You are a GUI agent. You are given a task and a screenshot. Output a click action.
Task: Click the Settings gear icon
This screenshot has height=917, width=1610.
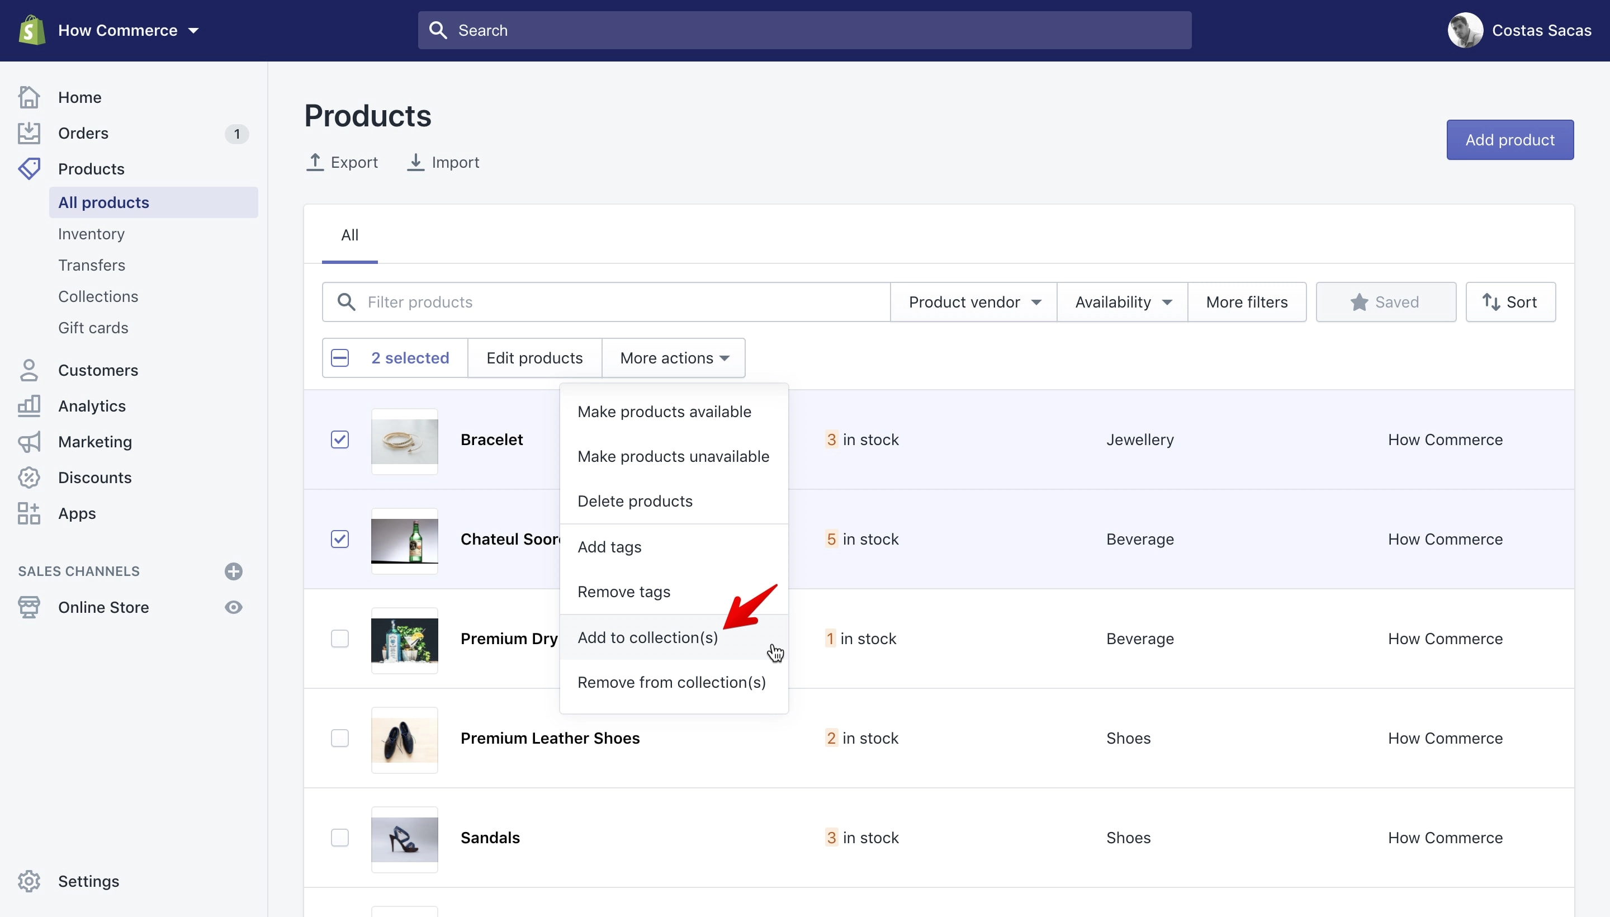(29, 881)
